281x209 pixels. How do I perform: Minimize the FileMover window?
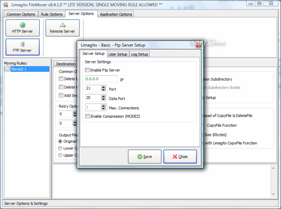pyautogui.click(x=251, y=3)
